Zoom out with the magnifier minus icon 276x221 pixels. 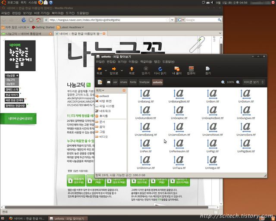223,82
